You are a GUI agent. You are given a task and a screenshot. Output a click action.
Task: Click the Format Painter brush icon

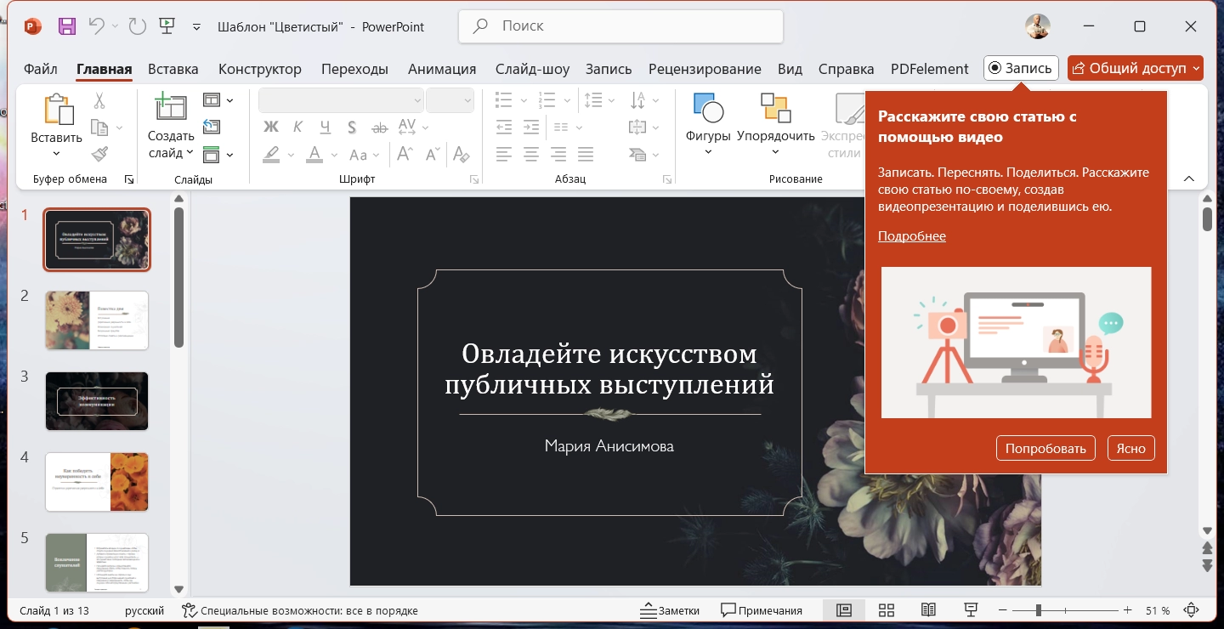point(99,154)
